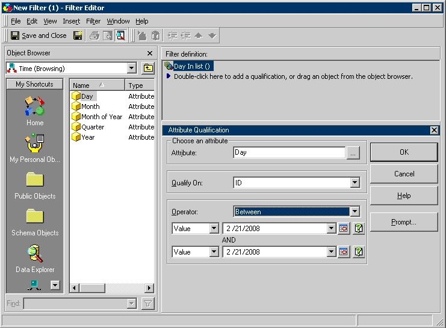Open the Time (Browsing) location dropdown
This screenshot has height=328, width=446.
pyautogui.click(x=132, y=69)
